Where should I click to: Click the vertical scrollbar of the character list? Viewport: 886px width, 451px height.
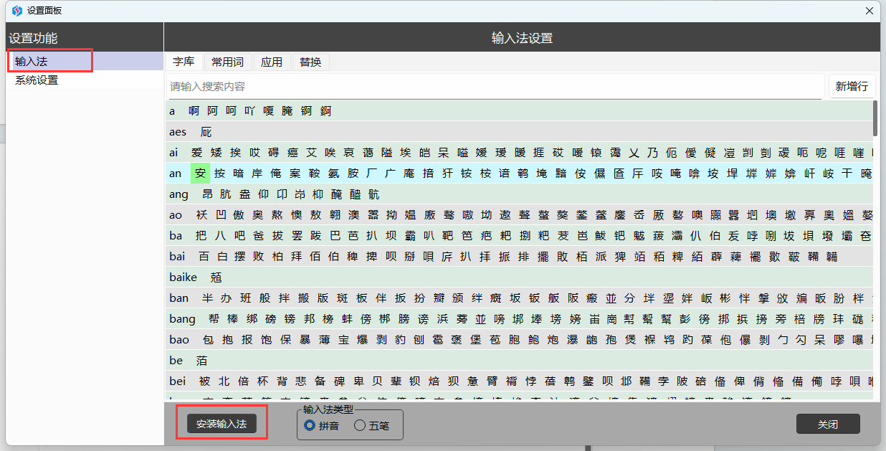pyautogui.click(x=875, y=118)
